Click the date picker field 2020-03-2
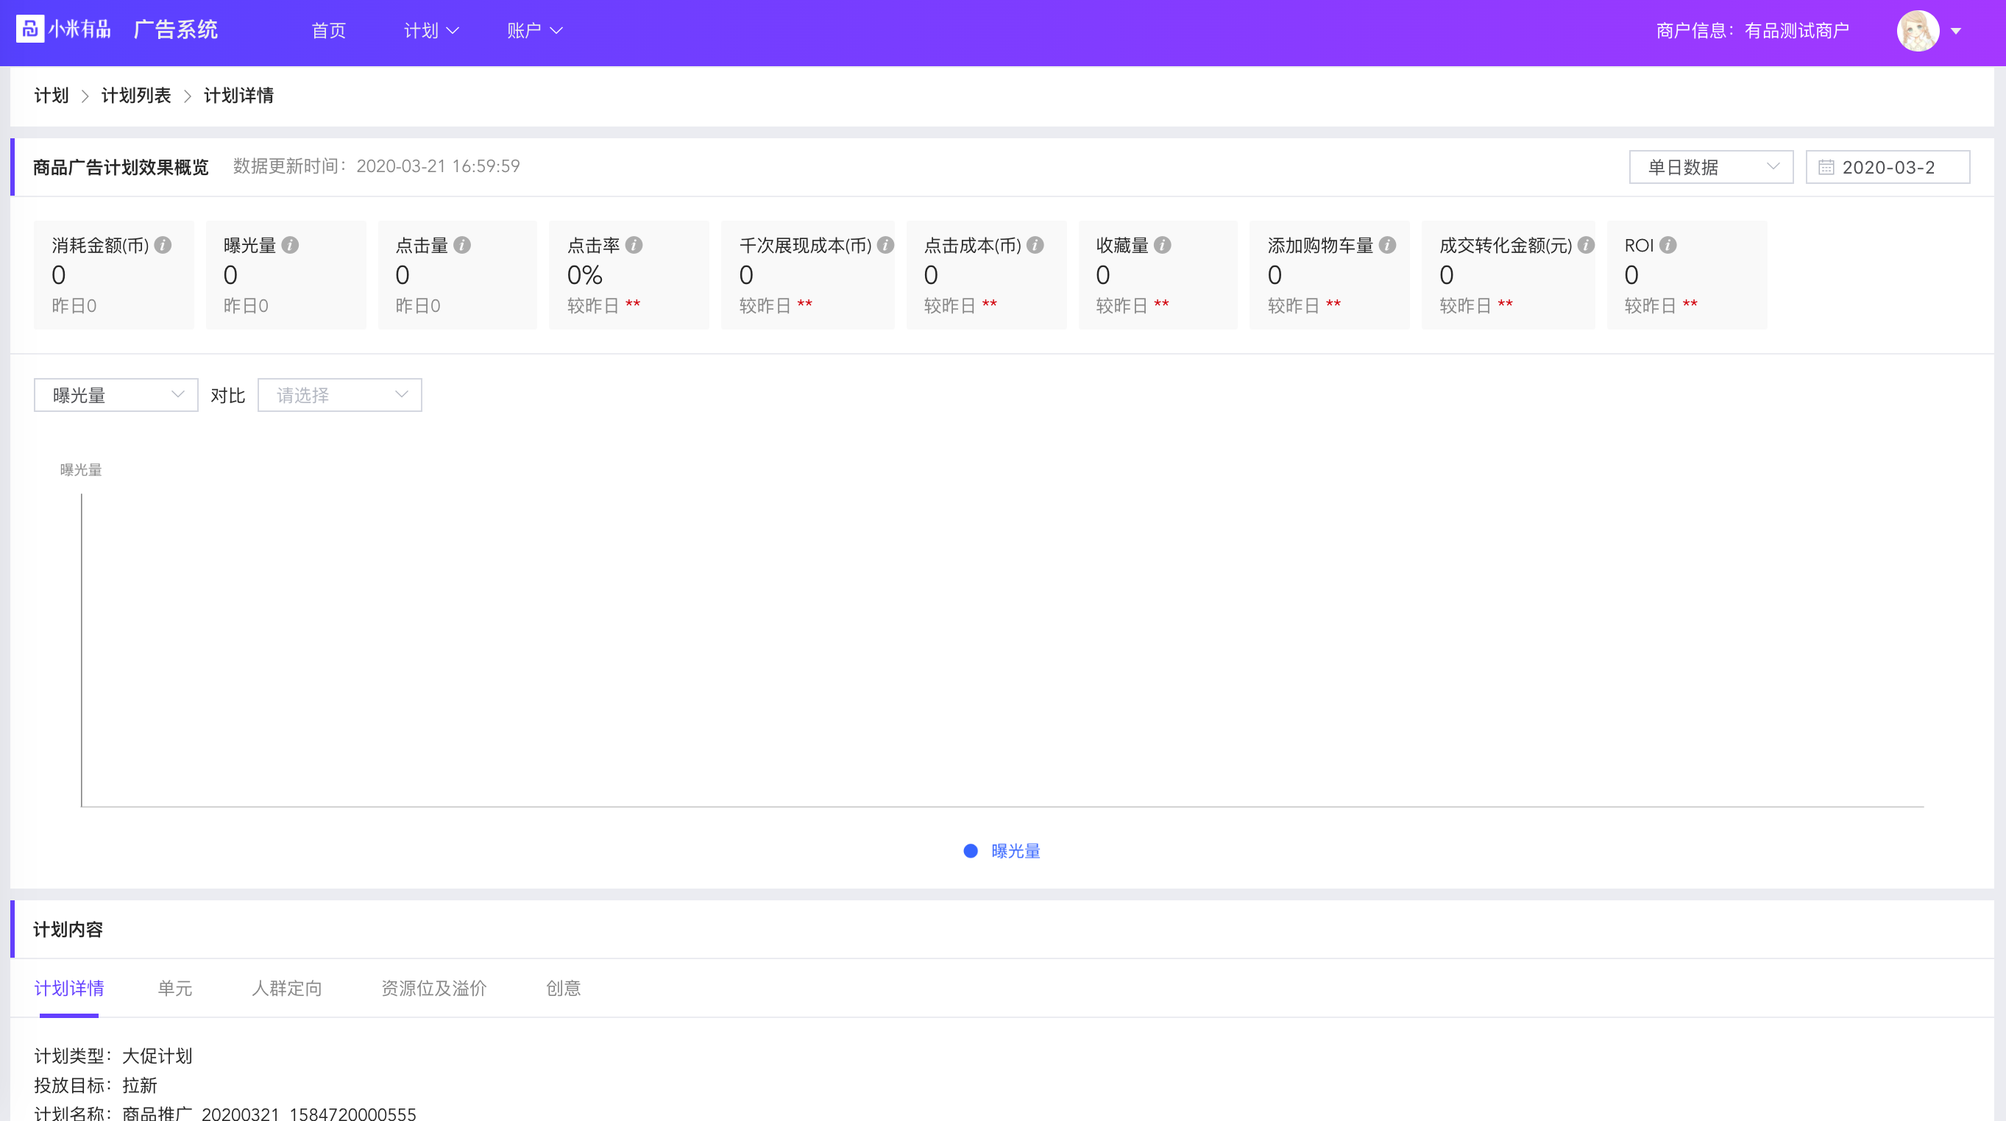This screenshot has width=2006, height=1121. (x=1888, y=168)
